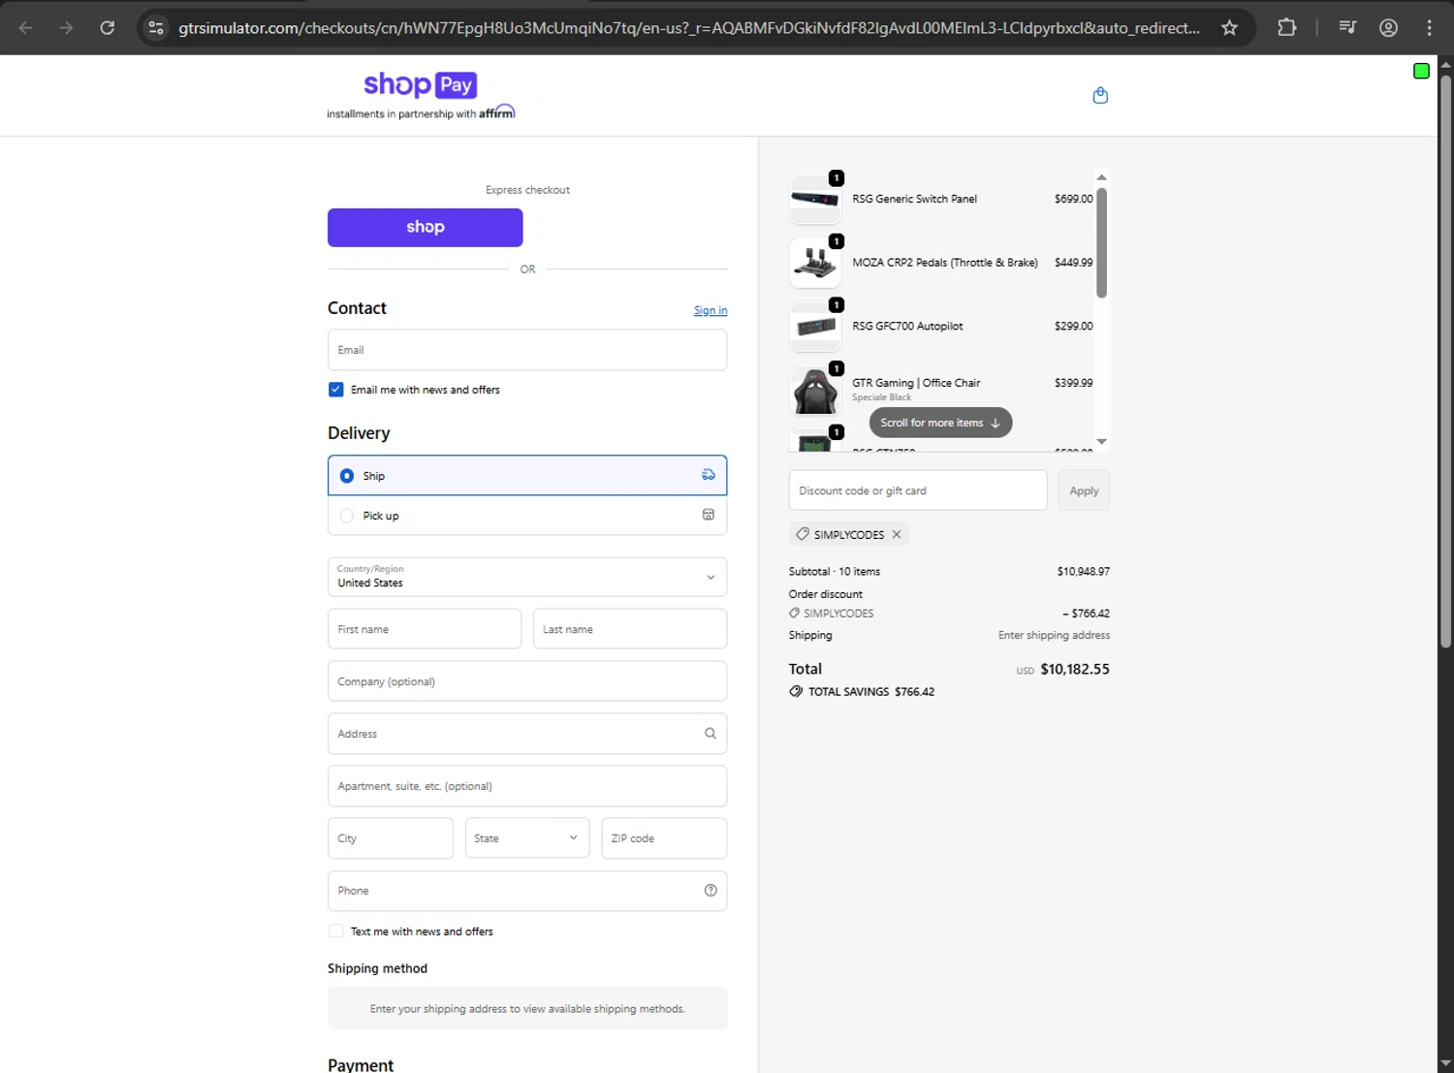
Task: Click the order summary scrollbar thumb
Action: 1101,243
